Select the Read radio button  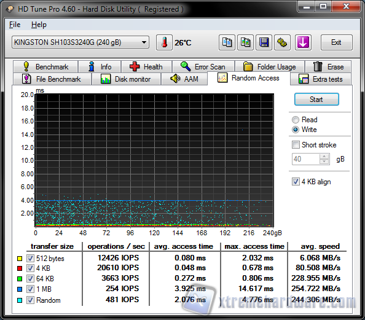[296, 120]
